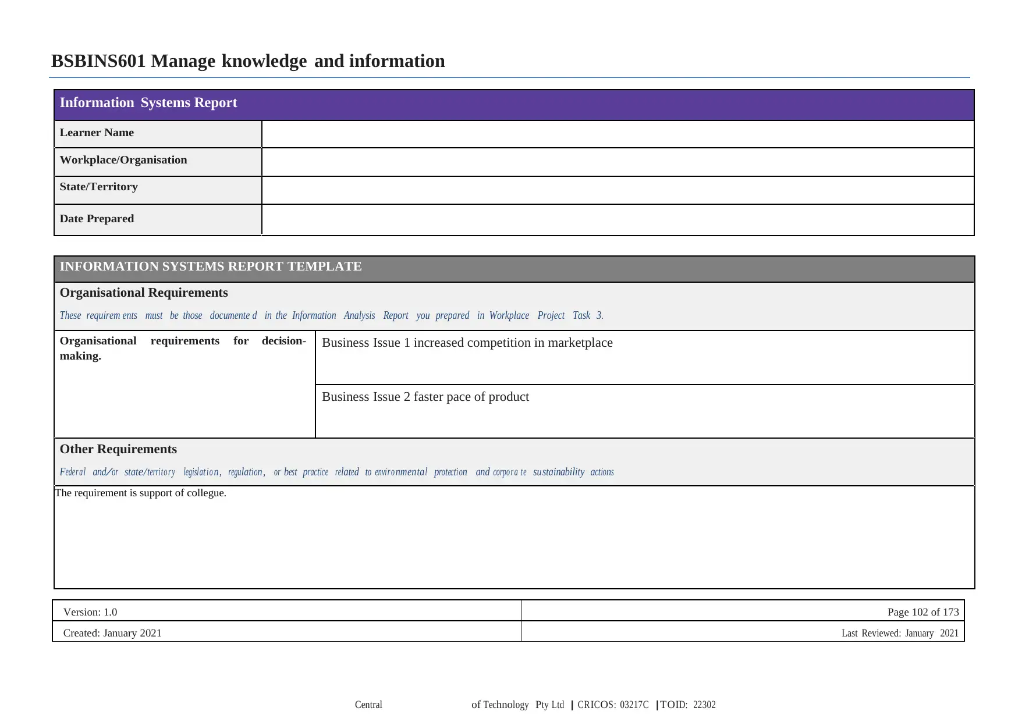This screenshot has width=1022, height=722.
Task: Click the empty Learner Name field
Action: 618,134
